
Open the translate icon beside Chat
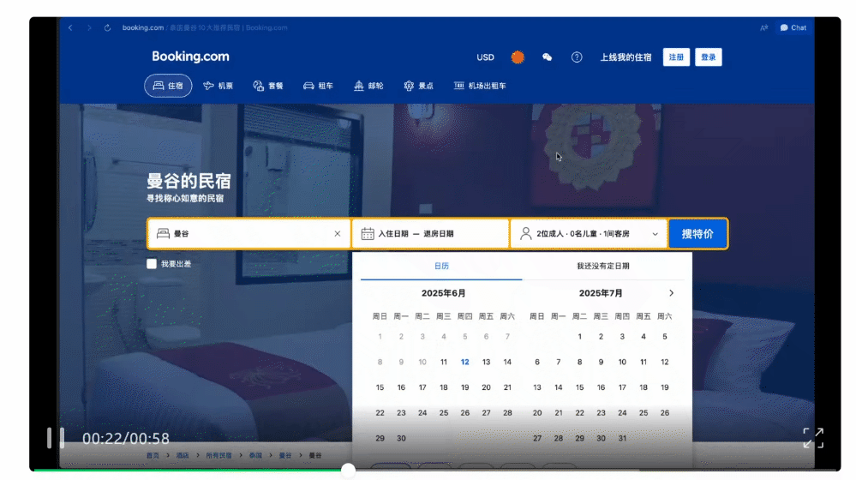coord(763,27)
